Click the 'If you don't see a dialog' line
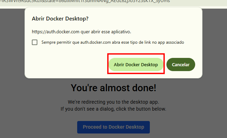This screenshot has height=138, width=227. coord(113,109)
